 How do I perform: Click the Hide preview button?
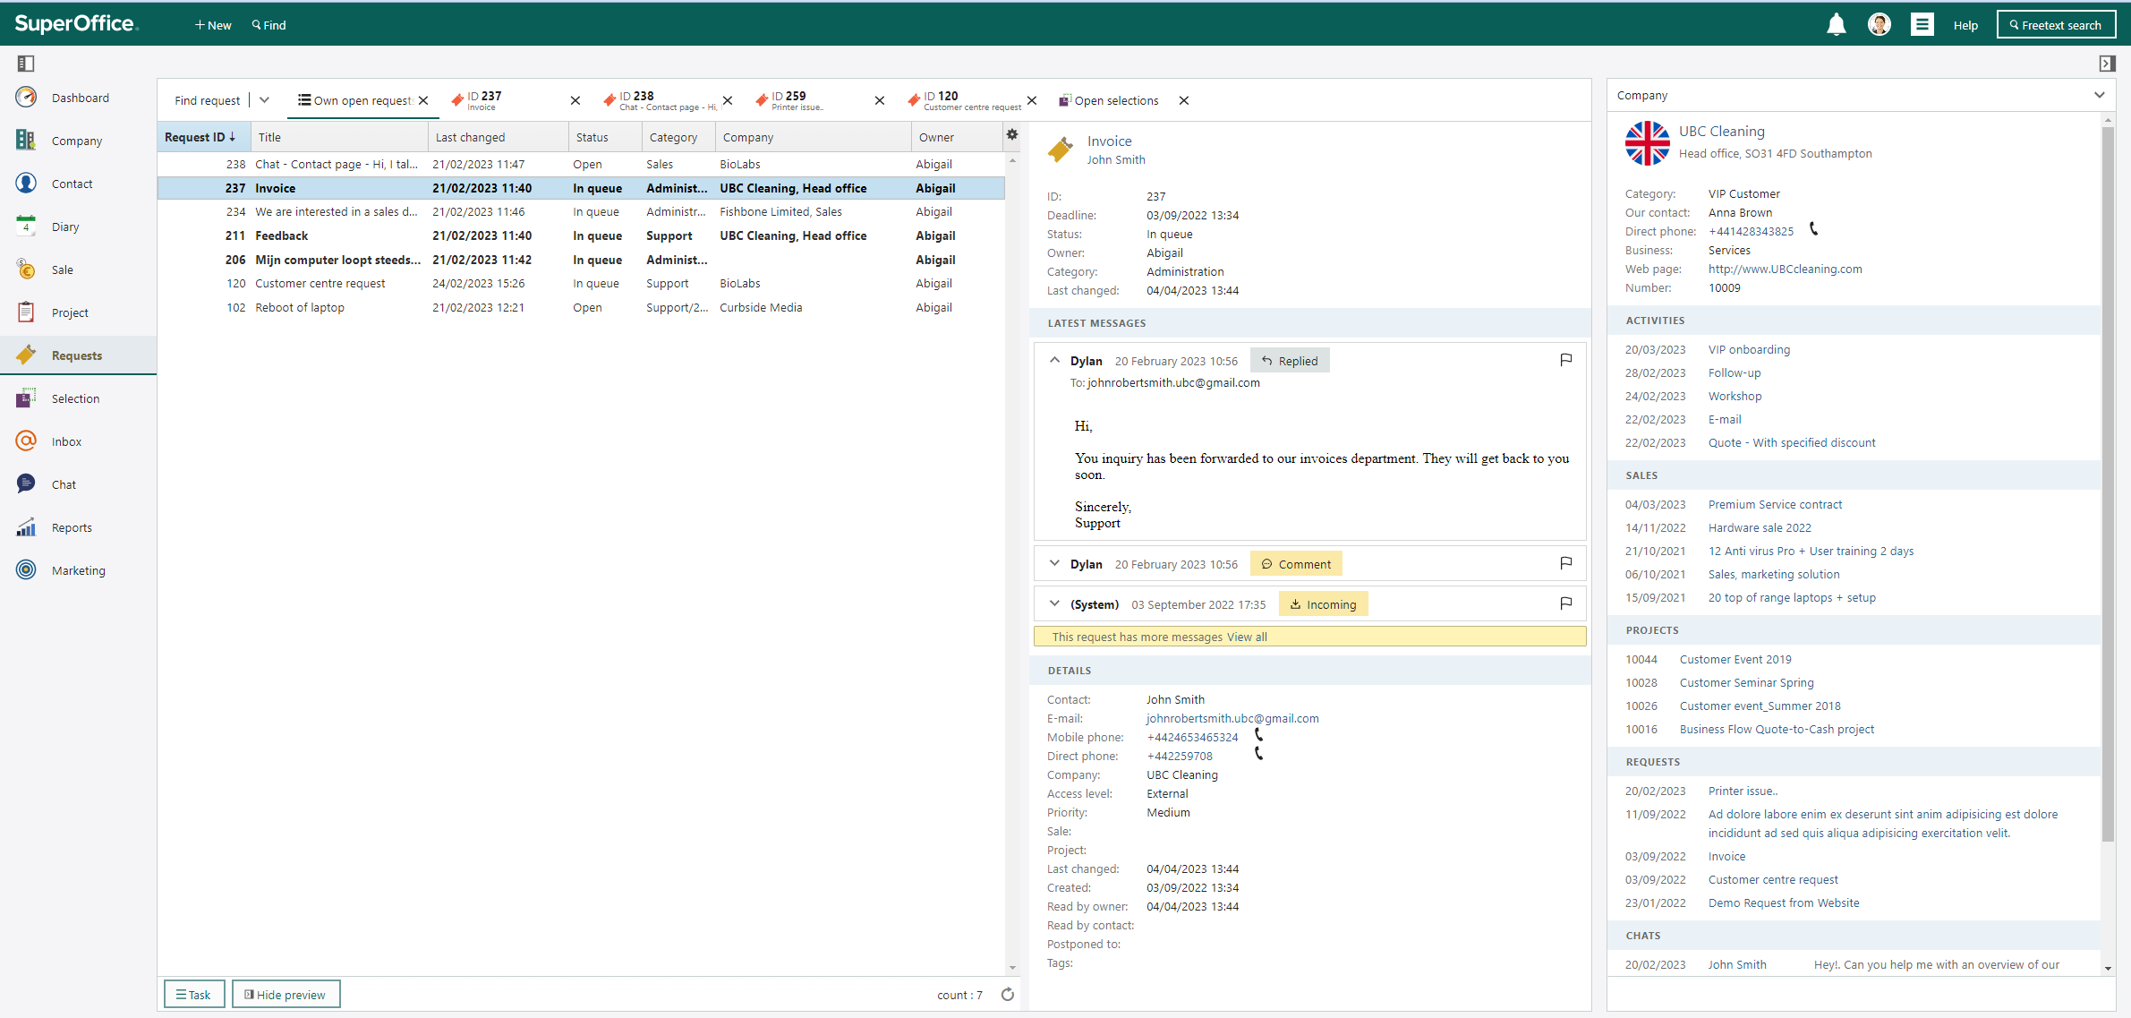[x=286, y=995]
